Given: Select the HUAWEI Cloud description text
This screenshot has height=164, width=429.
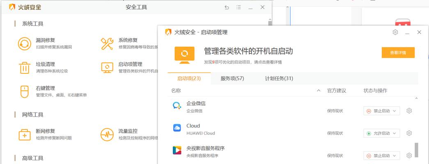Looking at the screenshot, I should (201, 133).
